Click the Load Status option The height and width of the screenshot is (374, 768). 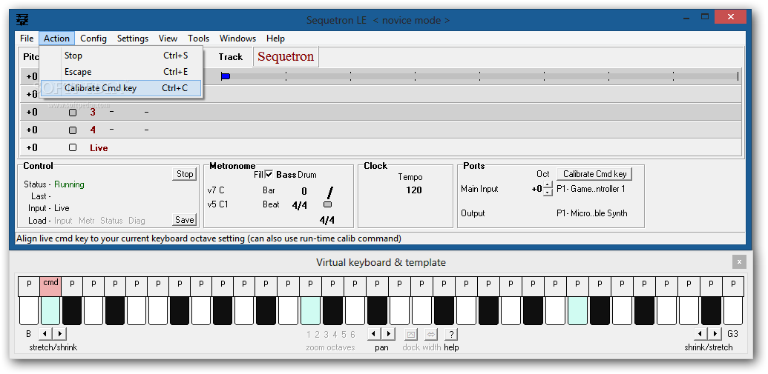[111, 221]
